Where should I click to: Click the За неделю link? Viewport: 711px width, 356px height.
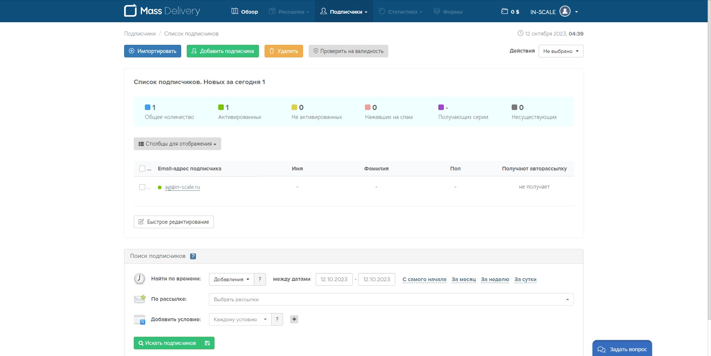click(x=495, y=279)
